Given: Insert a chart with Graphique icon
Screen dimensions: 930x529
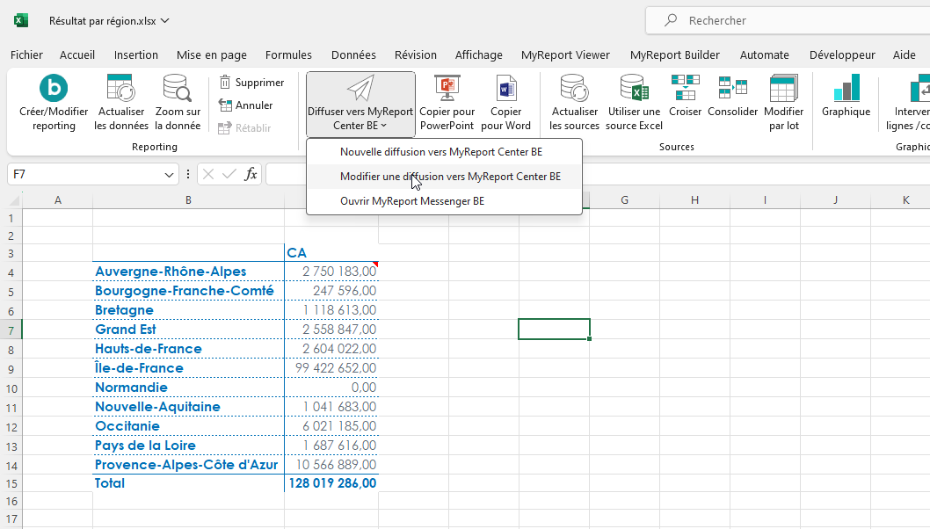Looking at the screenshot, I should pos(846,90).
